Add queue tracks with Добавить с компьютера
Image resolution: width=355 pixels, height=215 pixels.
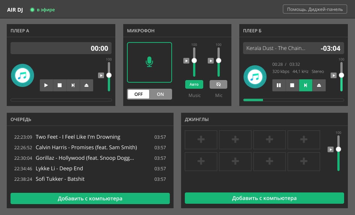[x=90, y=198]
